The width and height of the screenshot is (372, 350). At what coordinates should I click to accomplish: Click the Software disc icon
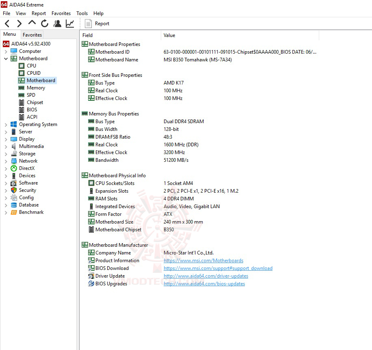coord(14,183)
